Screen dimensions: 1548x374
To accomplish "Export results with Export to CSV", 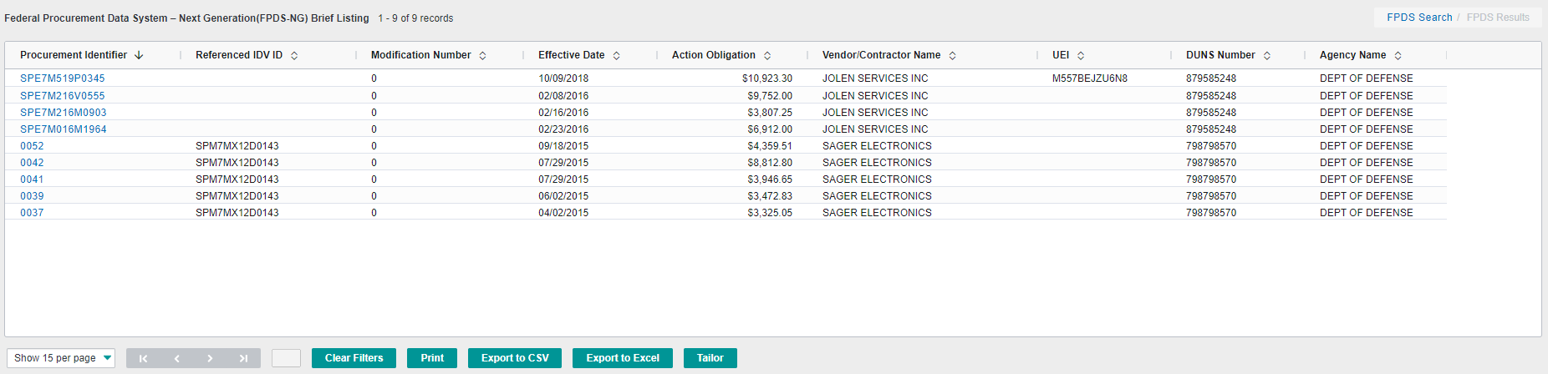I will tap(515, 358).
